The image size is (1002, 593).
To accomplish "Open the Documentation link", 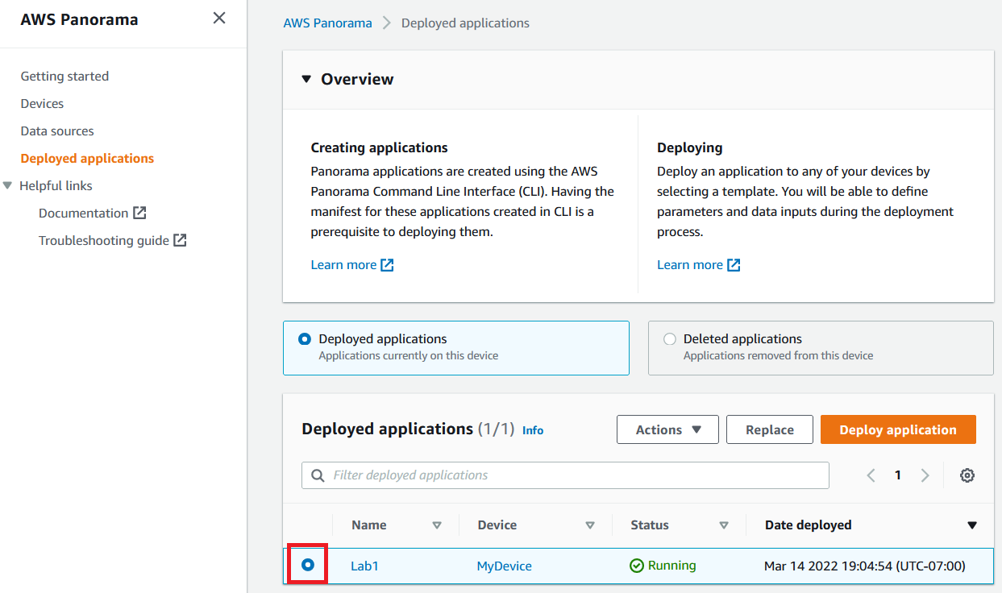I will [84, 213].
